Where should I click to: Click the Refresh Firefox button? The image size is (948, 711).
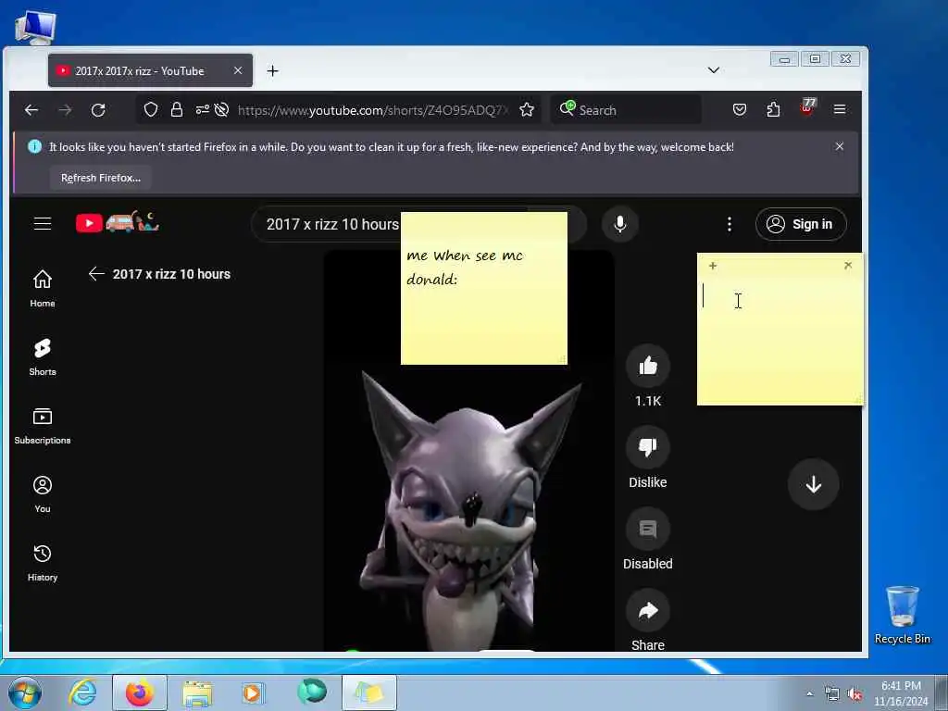pyautogui.click(x=100, y=178)
